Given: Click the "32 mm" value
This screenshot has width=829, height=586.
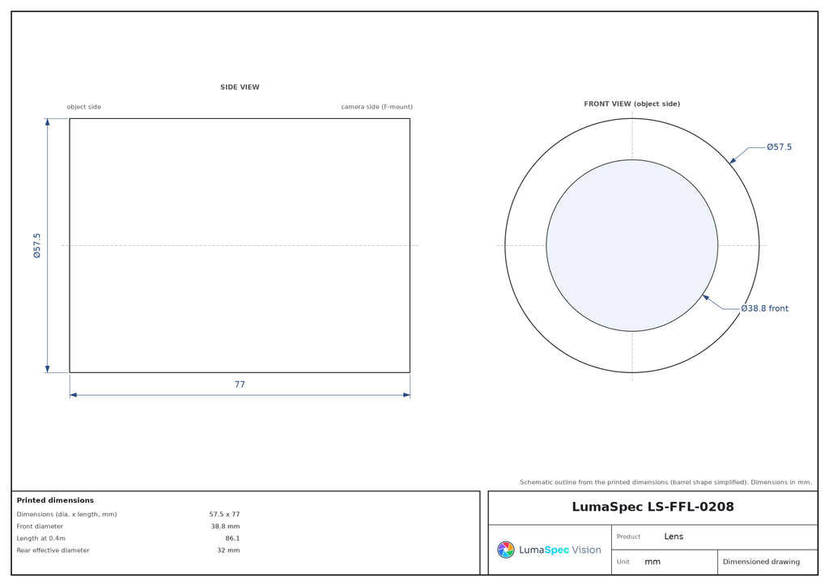Looking at the screenshot, I should click(228, 550).
